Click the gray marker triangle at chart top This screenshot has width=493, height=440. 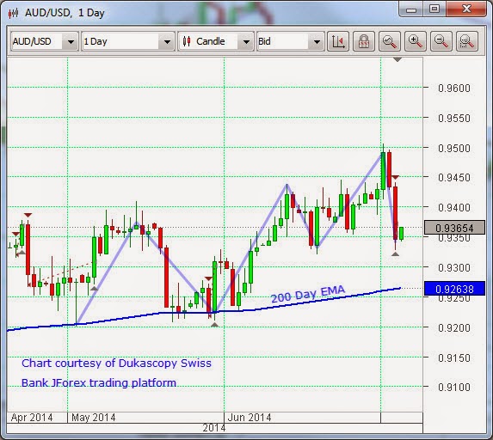[x=397, y=59]
